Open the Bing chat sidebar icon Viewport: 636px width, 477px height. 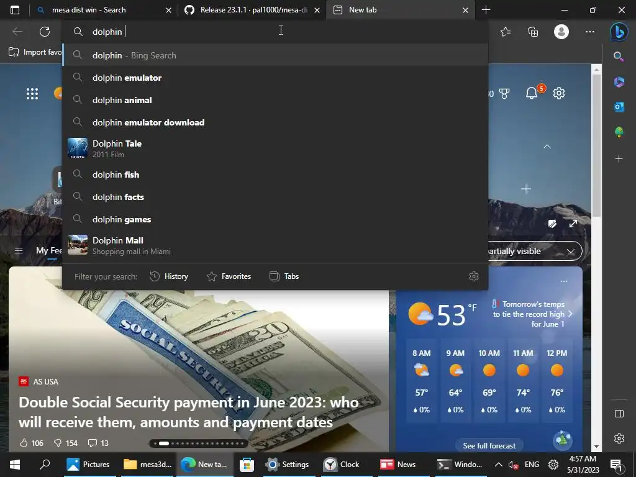coord(619,32)
